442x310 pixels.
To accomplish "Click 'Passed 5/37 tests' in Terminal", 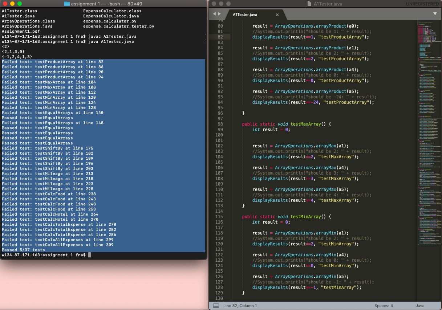I will pyautogui.click(x=23, y=250).
